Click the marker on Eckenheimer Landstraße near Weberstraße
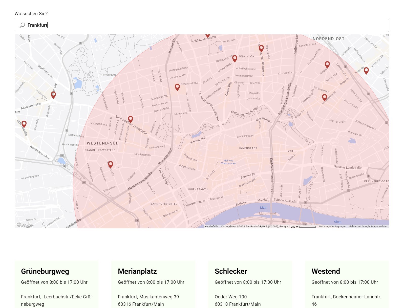 click(261, 48)
